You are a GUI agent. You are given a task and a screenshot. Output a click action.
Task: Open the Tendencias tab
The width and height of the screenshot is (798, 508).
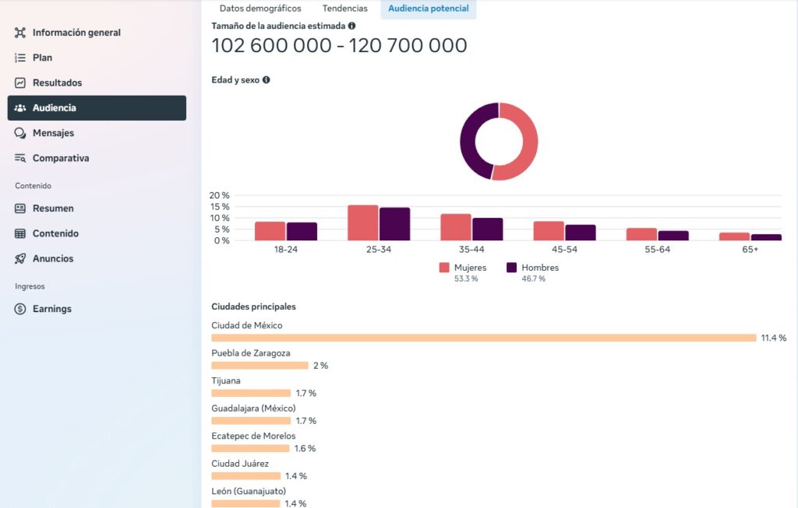pyautogui.click(x=344, y=9)
